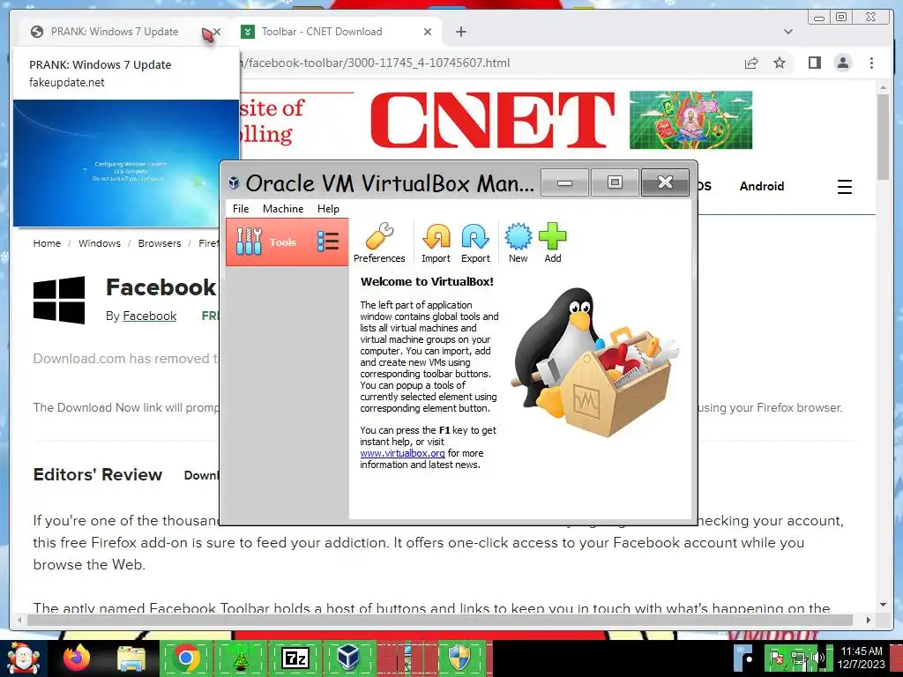
Task: Open File Explorer from the taskbar
Action: click(132, 658)
